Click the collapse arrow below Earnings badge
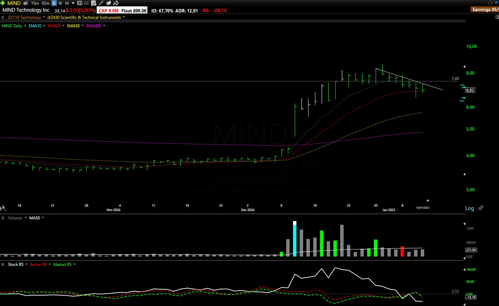499x306 pixels. point(497,16)
